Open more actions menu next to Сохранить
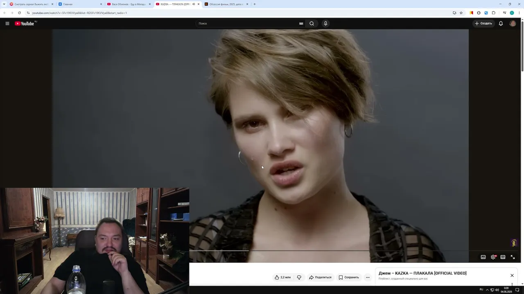The image size is (524, 294). point(368,277)
